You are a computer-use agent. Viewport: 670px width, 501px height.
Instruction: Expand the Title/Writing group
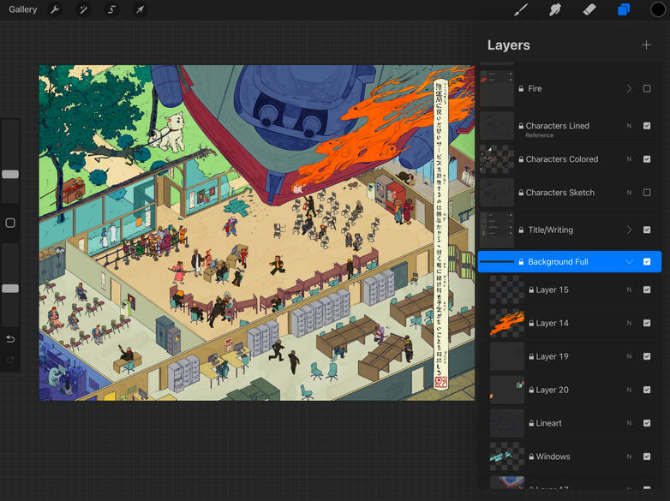click(x=629, y=230)
